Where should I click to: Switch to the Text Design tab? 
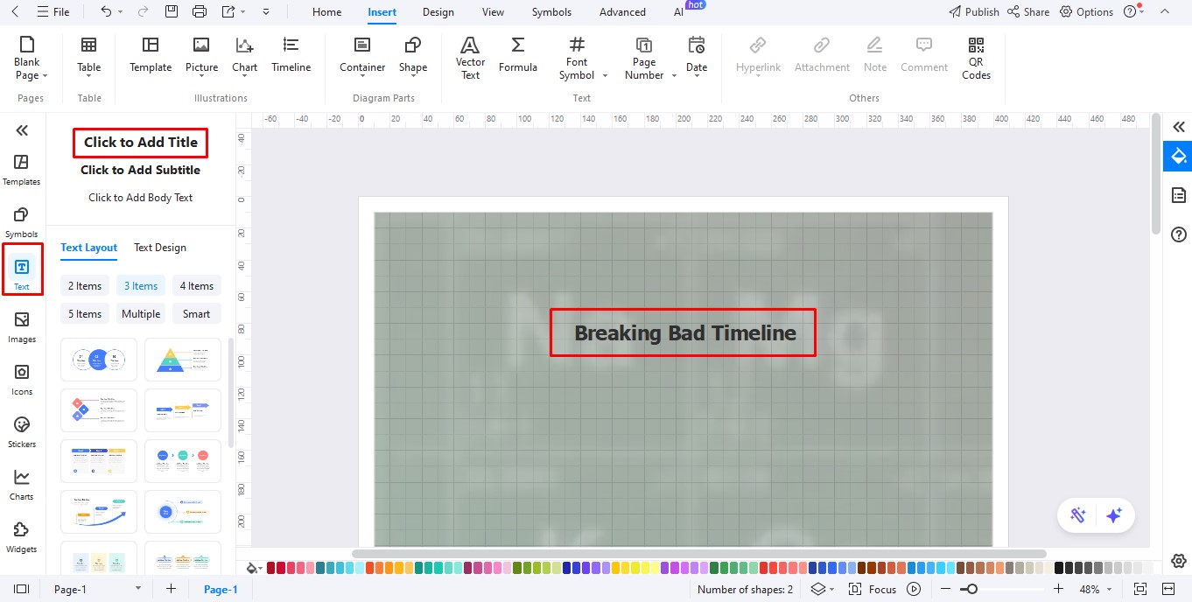tap(160, 248)
